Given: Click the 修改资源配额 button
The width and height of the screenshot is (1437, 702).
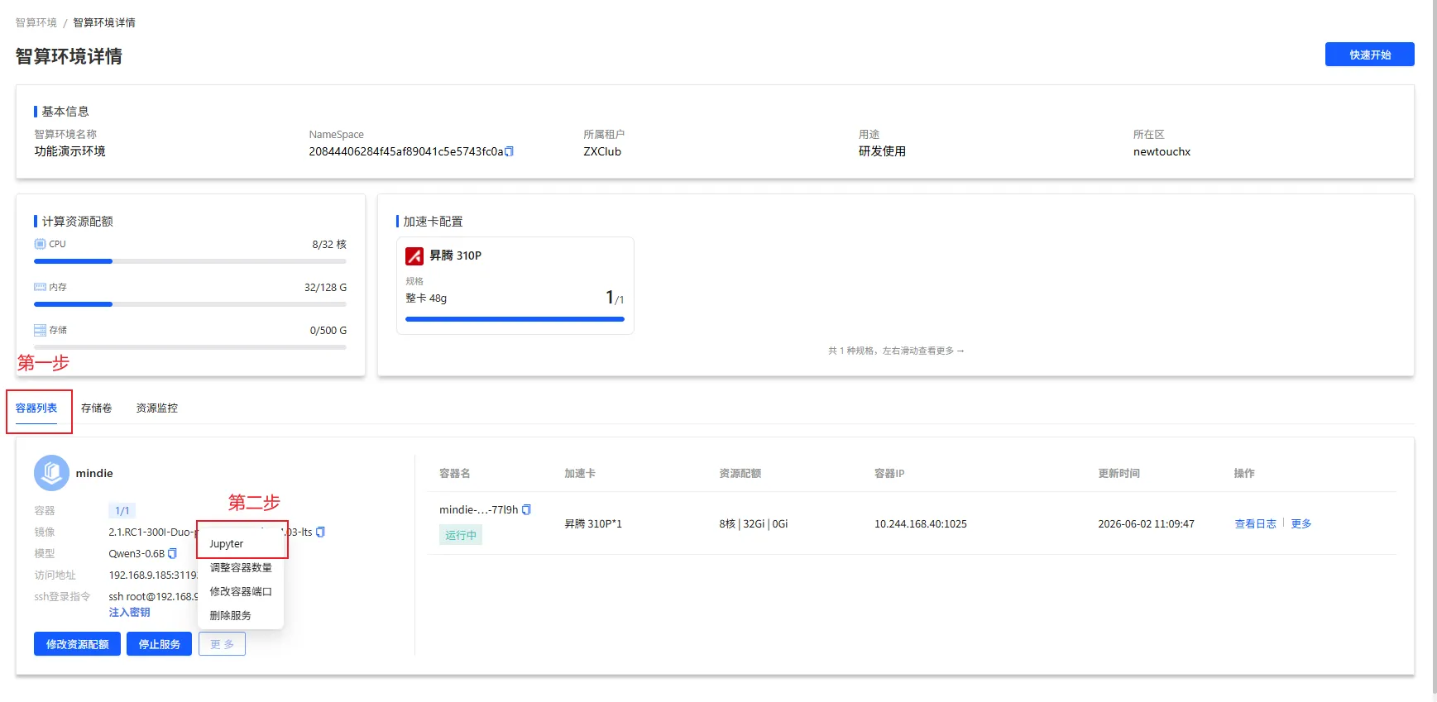Looking at the screenshot, I should coord(77,644).
